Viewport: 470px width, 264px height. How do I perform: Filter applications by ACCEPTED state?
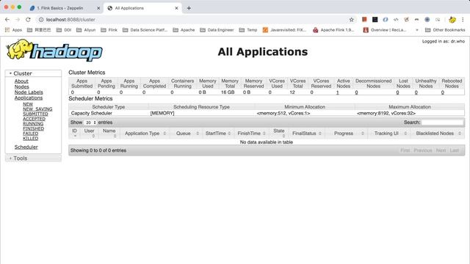point(35,119)
